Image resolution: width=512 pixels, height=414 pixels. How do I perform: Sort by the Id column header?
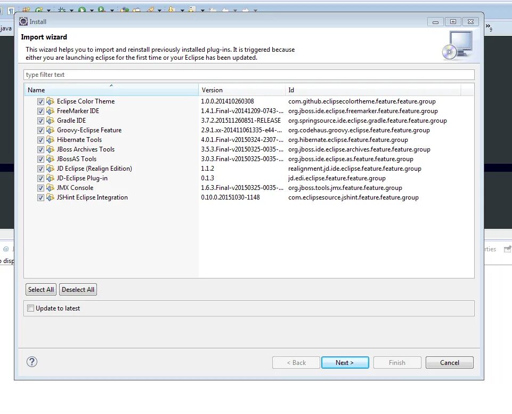click(x=373, y=90)
